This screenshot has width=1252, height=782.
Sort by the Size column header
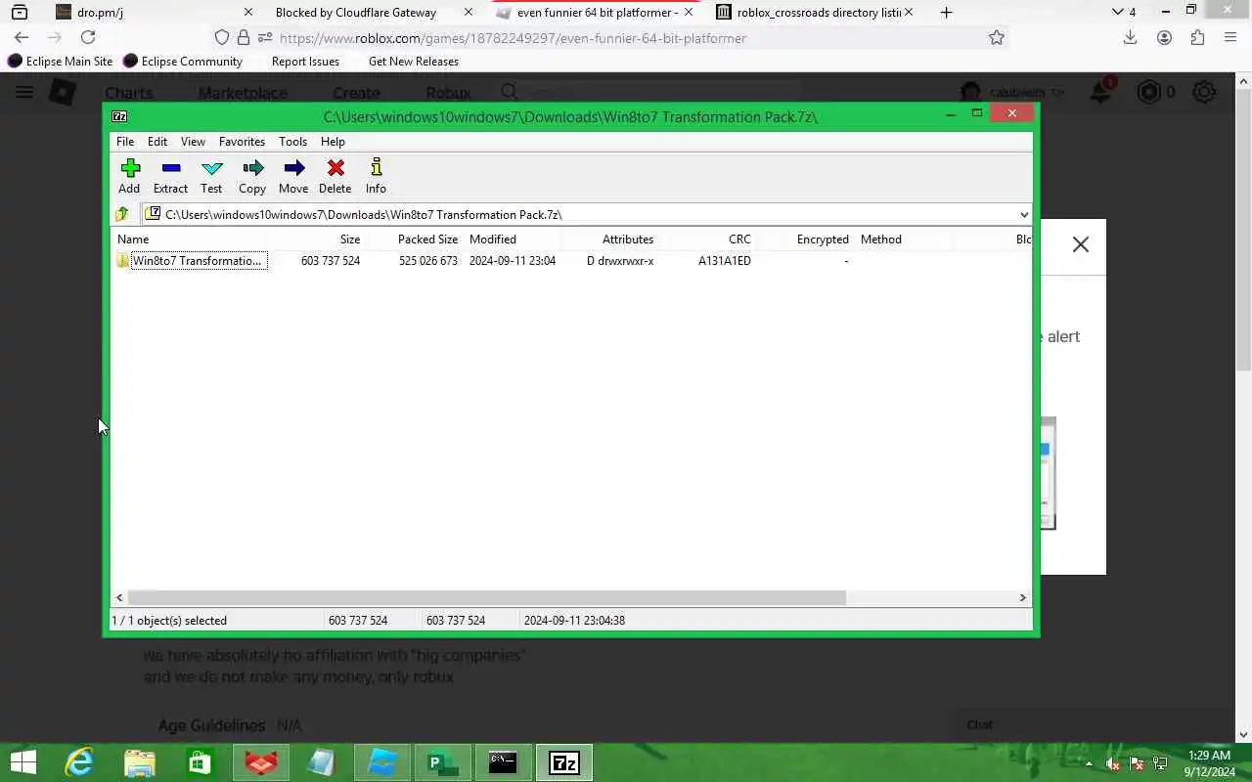(x=350, y=239)
